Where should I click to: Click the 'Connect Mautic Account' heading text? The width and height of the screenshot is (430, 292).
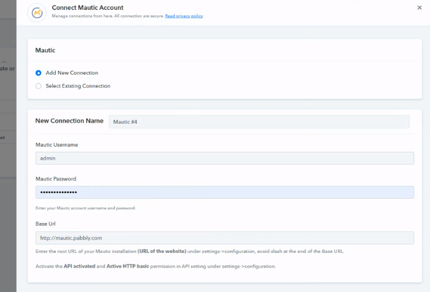[x=87, y=8]
